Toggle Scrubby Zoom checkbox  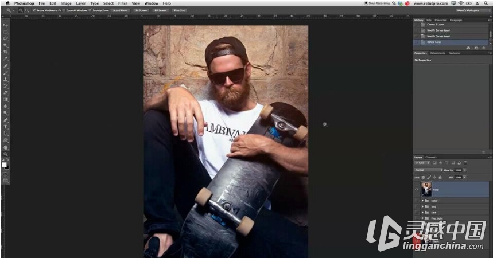pyautogui.click(x=90, y=10)
